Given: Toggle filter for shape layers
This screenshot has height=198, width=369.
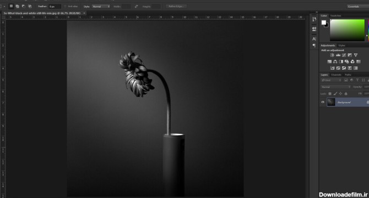Looking at the screenshot, I should click(363, 80).
